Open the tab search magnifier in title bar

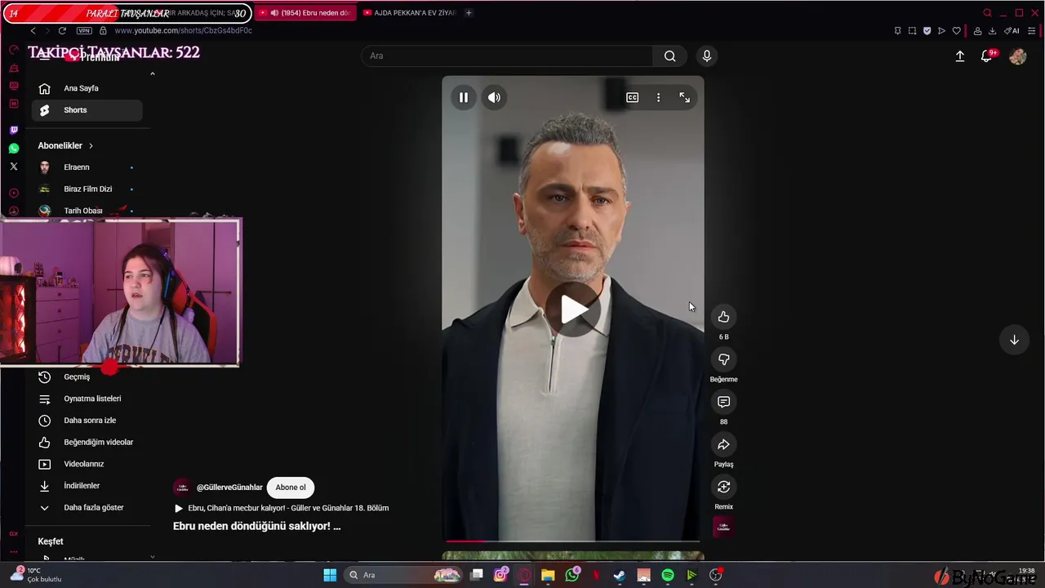pos(987,13)
